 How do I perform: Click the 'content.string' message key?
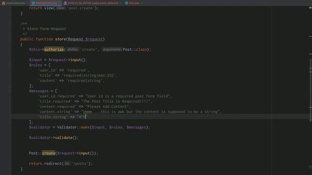55,112
